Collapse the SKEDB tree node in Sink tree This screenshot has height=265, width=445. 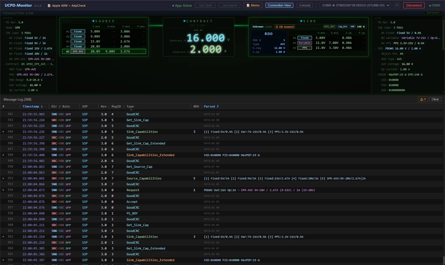(376, 75)
